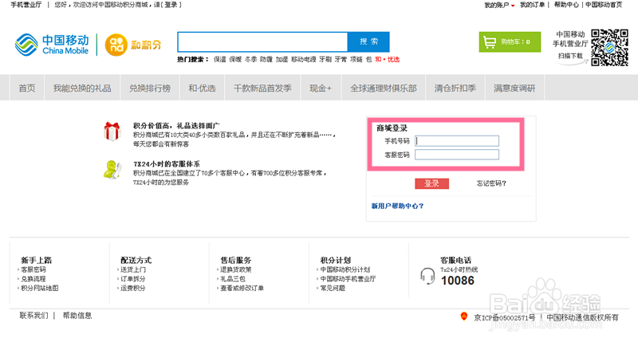Select hot search term 移动电源
This screenshot has height=346, width=638.
coord(304,59)
